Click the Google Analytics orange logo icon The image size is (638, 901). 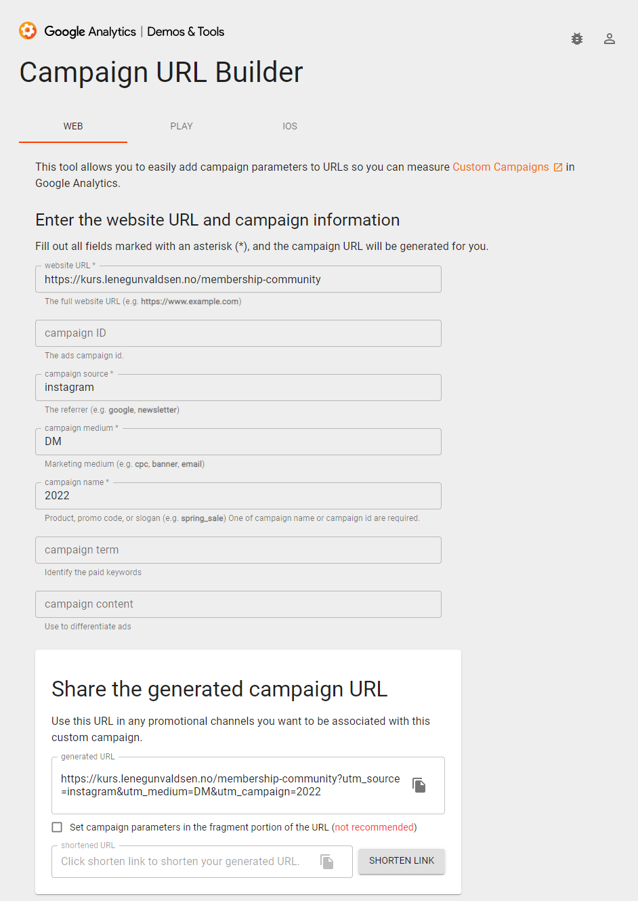28,30
